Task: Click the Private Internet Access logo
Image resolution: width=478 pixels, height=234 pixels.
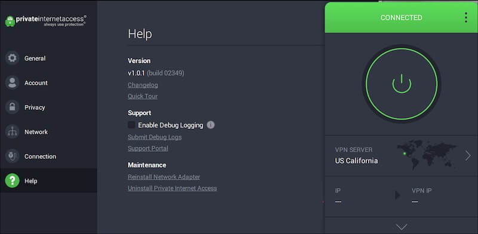Action: tap(46, 21)
